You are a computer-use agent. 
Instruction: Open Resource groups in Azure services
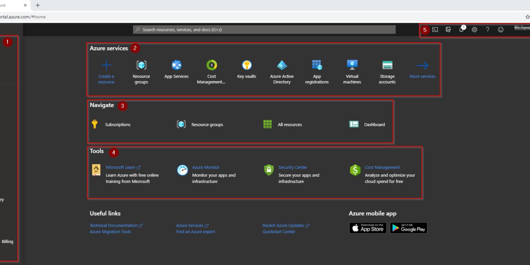141,65
